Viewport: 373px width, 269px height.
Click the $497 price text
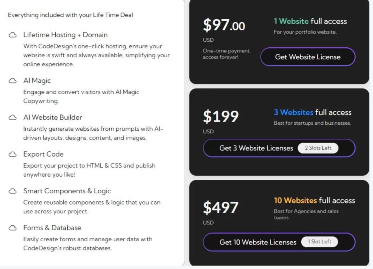(x=220, y=207)
